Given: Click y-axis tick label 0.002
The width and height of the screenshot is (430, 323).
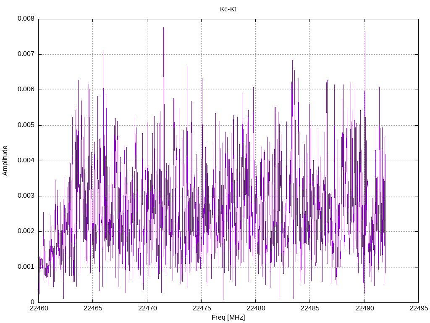Looking at the screenshot, I should pyautogui.click(x=26, y=232).
